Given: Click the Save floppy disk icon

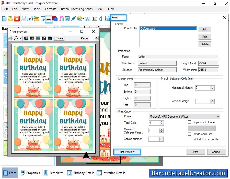Looking at the screenshot, I should 24,19.
